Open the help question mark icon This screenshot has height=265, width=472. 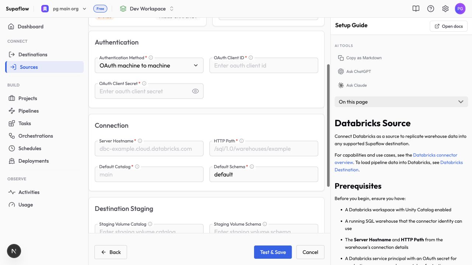pyautogui.click(x=431, y=8)
